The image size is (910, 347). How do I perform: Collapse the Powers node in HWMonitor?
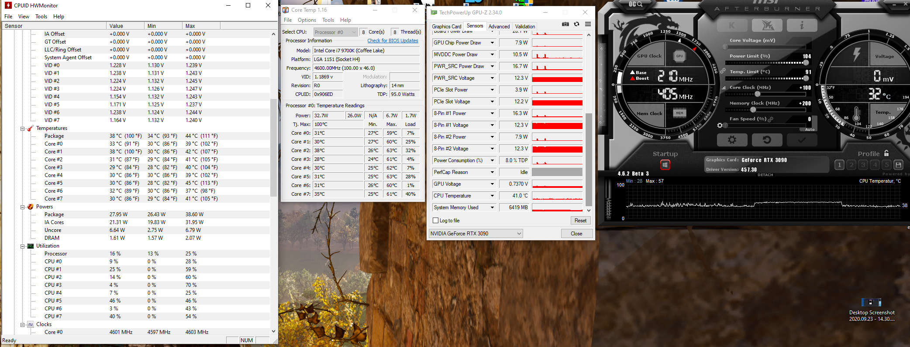(x=22, y=207)
